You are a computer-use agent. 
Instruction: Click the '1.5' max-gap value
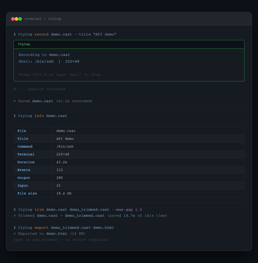click(x=139, y=209)
